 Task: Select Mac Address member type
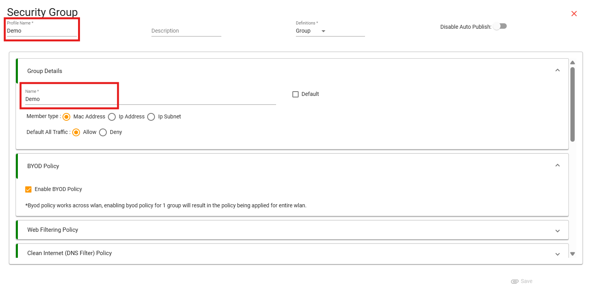(x=66, y=117)
